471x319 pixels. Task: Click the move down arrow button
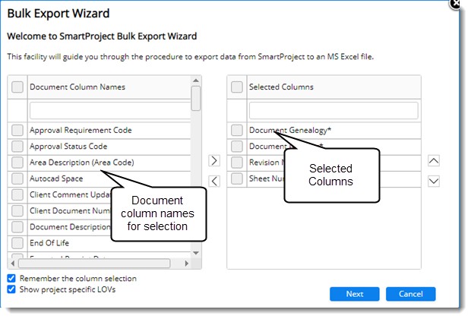pyautogui.click(x=434, y=181)
